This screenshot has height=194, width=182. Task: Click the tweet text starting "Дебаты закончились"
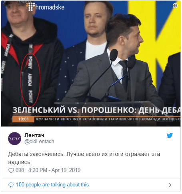pos(84,158)
